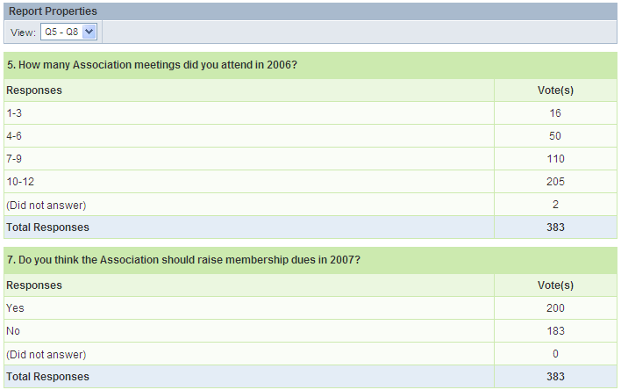Click the Vote(s) column header for question 7

click(x=555, y=285)
